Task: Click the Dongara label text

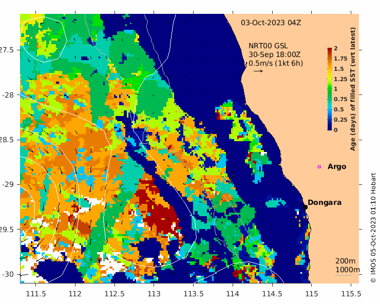Action: (x=325, y=202)
